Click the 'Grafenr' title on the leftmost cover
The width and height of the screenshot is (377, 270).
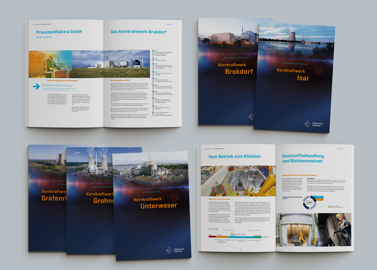(54, 198)
